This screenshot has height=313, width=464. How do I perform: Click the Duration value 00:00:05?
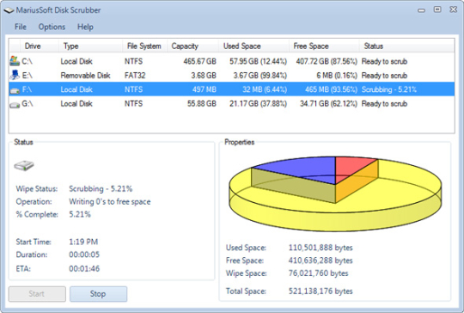(84, 255)
